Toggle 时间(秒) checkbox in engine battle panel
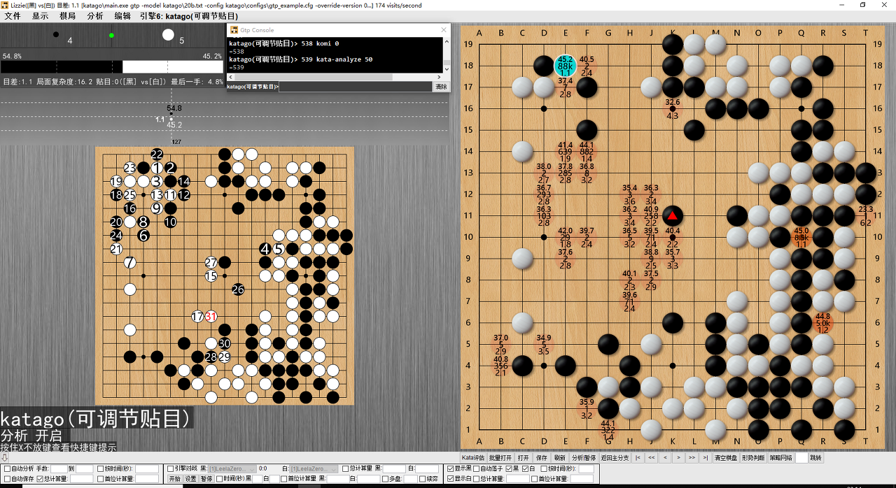 tap(220, 479)
